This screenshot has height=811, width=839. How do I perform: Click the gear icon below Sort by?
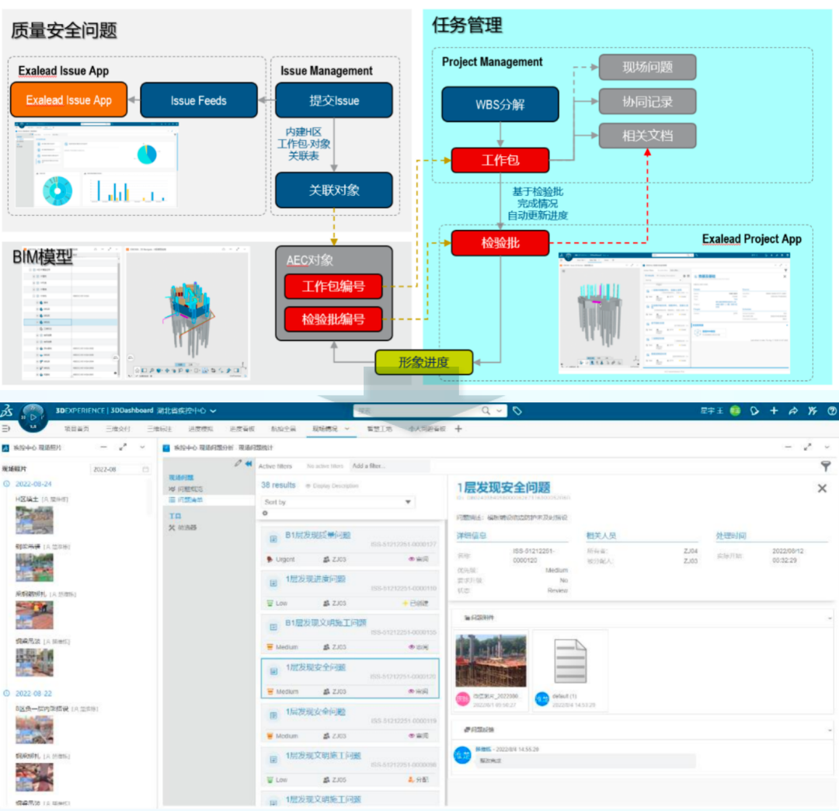click(265, 513)
